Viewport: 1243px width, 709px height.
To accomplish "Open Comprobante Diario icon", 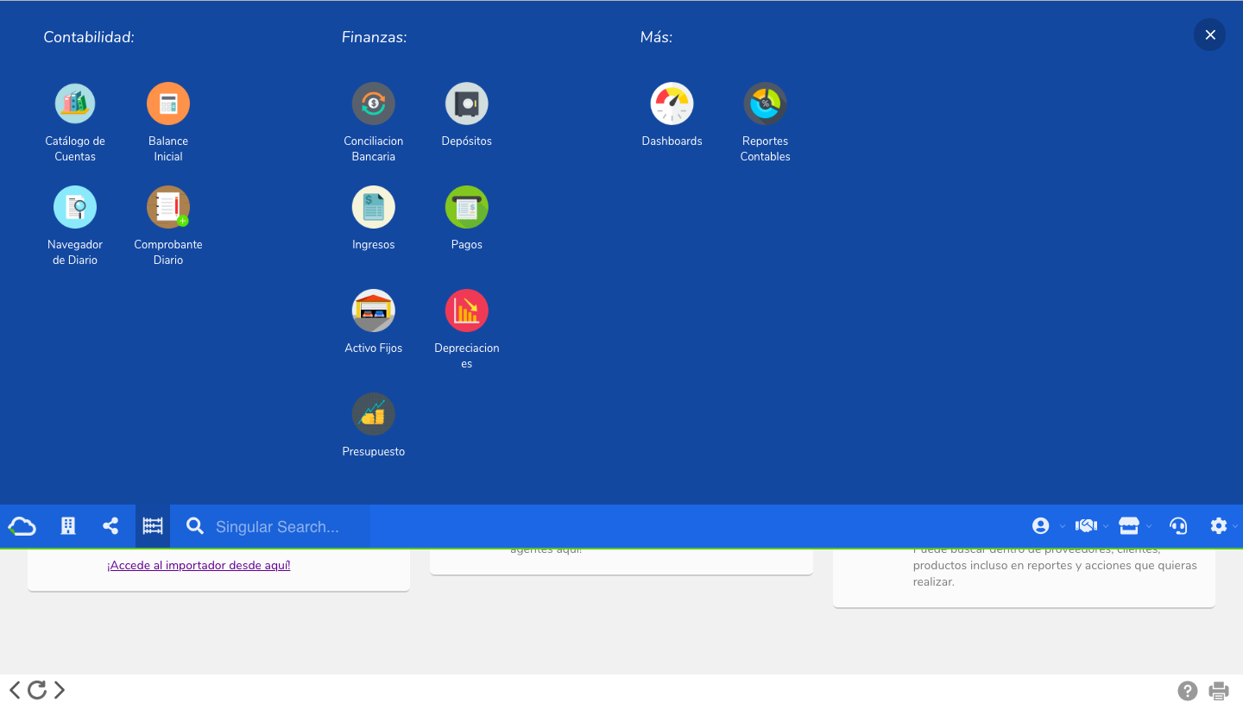I will (168, 207).
